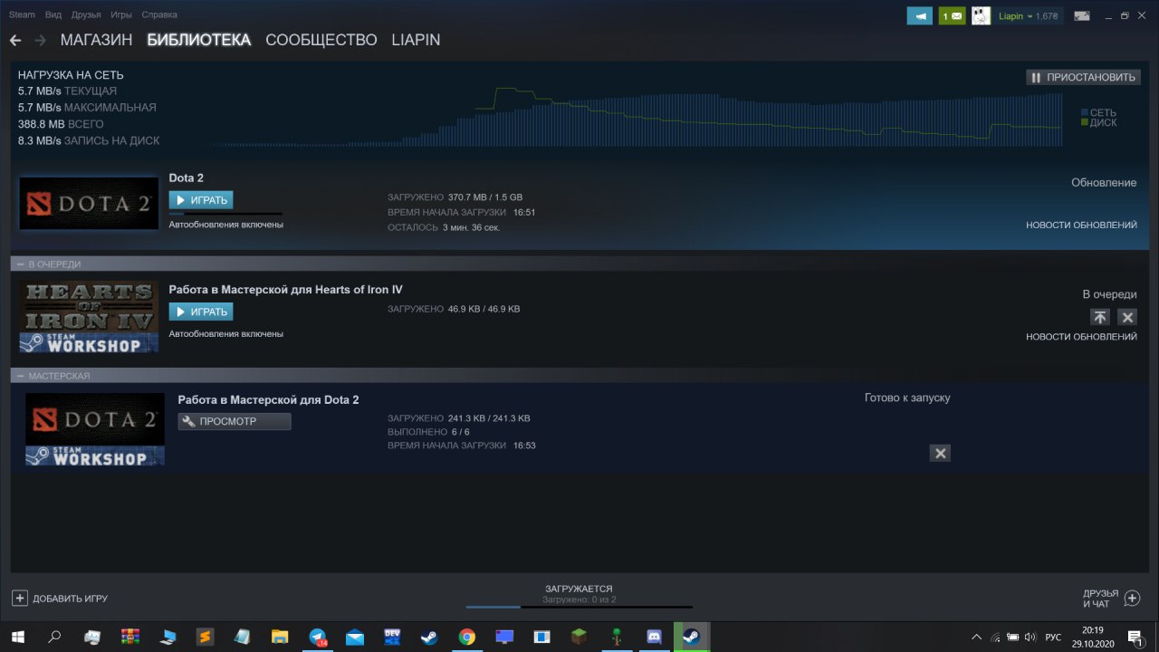Open Windows search in taskbar

pyautogui.click(x=54, y=637)
